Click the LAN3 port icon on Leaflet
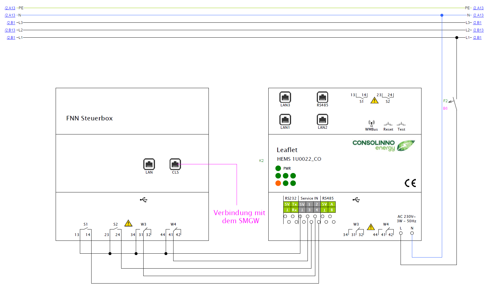Viewport: 490px width, 291px height. tap(285, 97)
